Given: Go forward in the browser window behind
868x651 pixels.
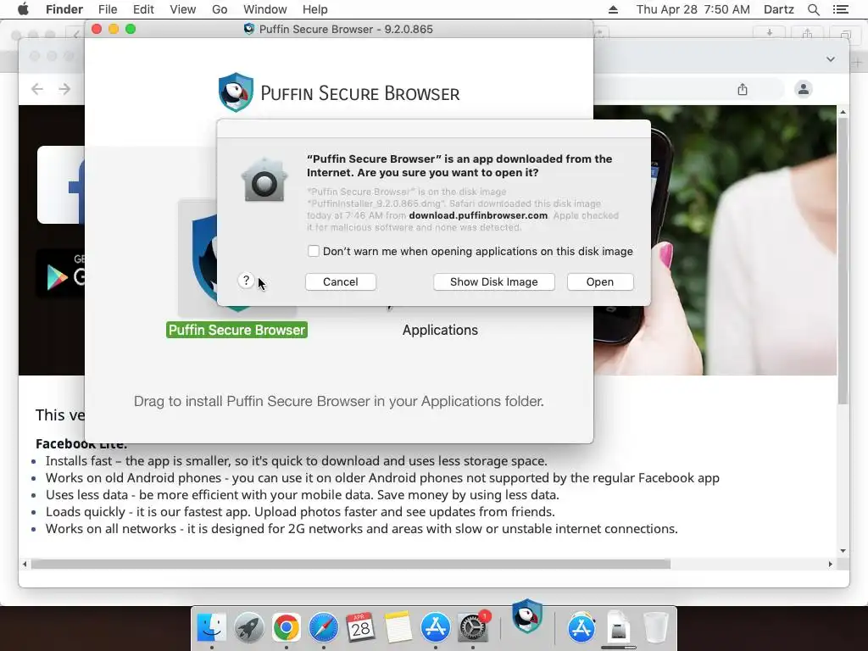Looking at the screenshot, I should [64, 89].
